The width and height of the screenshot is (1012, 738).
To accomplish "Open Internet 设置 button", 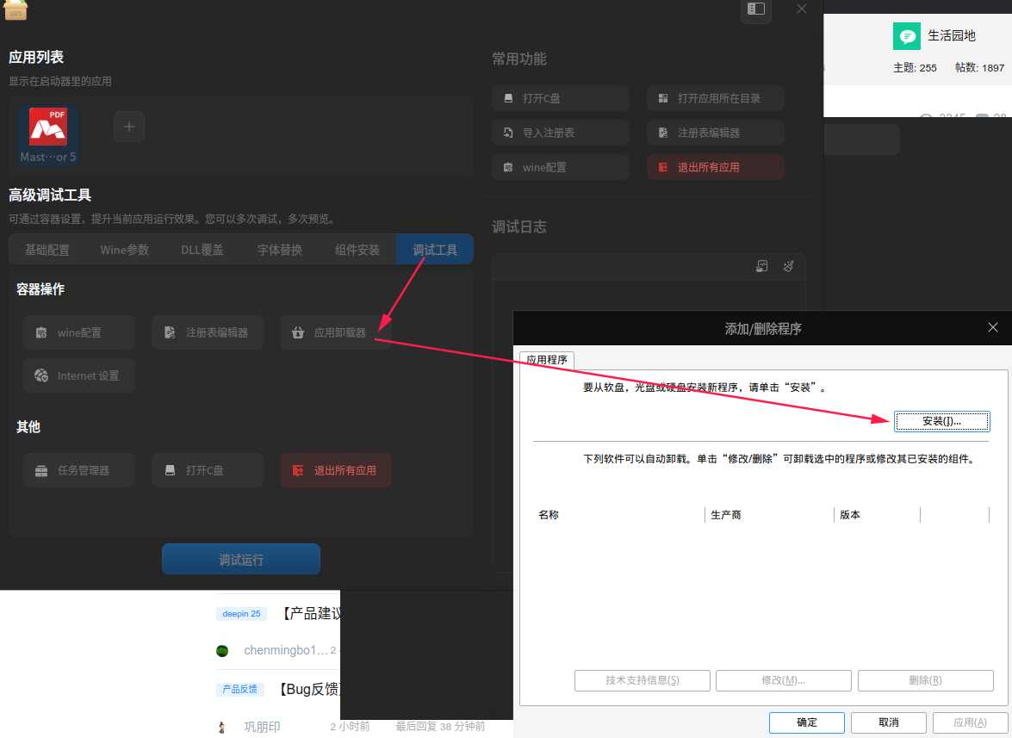I will 79,375.
